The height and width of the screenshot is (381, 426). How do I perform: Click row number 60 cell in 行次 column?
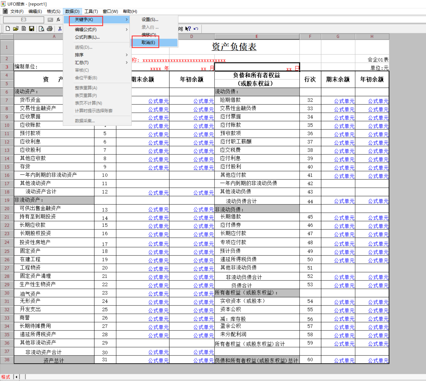[310, 360]
